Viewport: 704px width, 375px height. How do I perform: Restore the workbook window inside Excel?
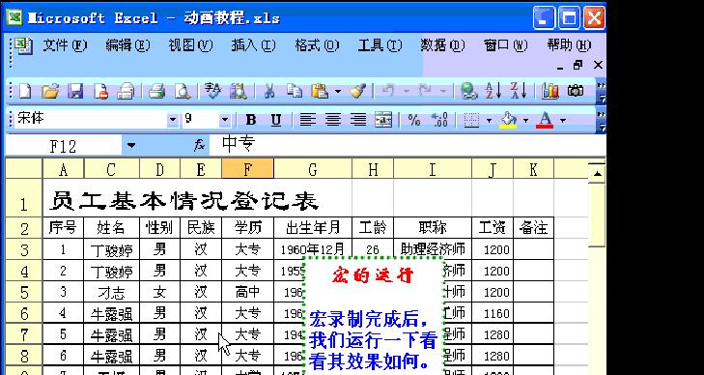(577, 66)
